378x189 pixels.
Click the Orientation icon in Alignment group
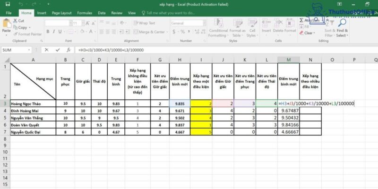[122, 23]
